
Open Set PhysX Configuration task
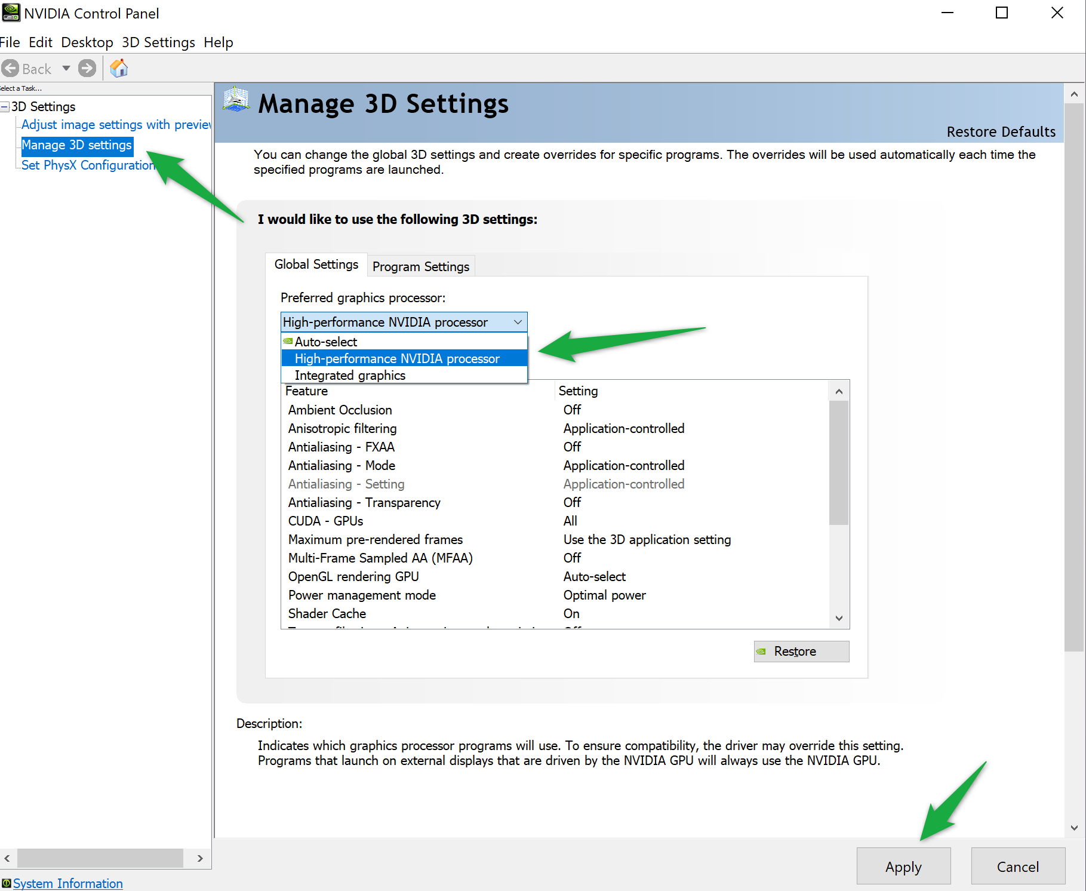click(88, 165)
